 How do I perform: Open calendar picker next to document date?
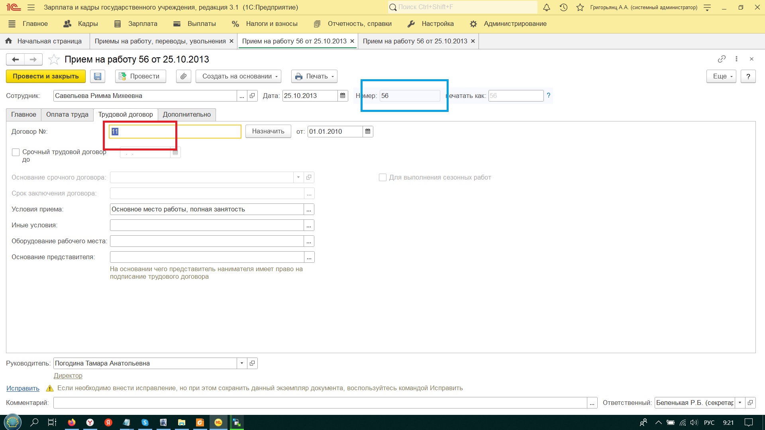(343, 96)
